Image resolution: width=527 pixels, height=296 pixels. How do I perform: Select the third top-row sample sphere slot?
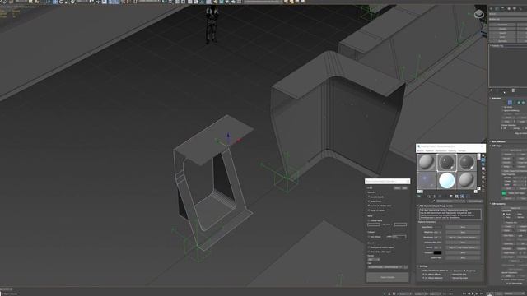pyautogui.click(x=467, y=163)
